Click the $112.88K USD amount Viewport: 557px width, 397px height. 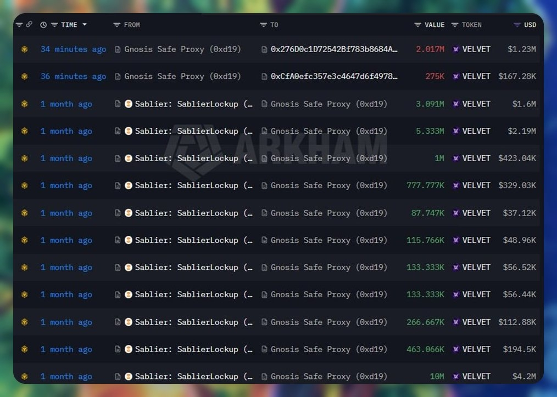[517, 322]
